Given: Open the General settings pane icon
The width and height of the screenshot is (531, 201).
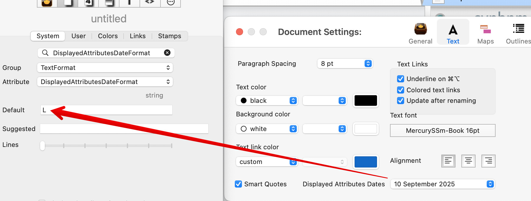Looking at the screenshot, I should 420,33.
